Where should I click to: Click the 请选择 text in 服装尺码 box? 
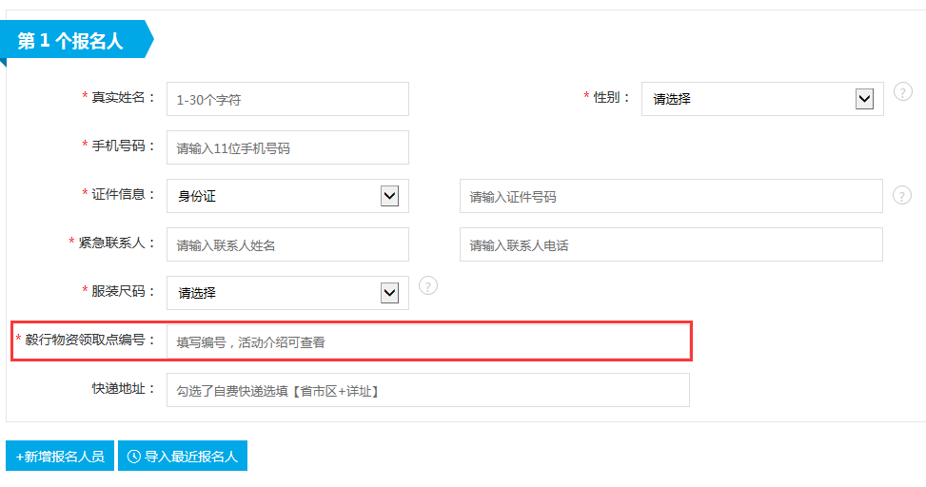[x=197, y=293]
